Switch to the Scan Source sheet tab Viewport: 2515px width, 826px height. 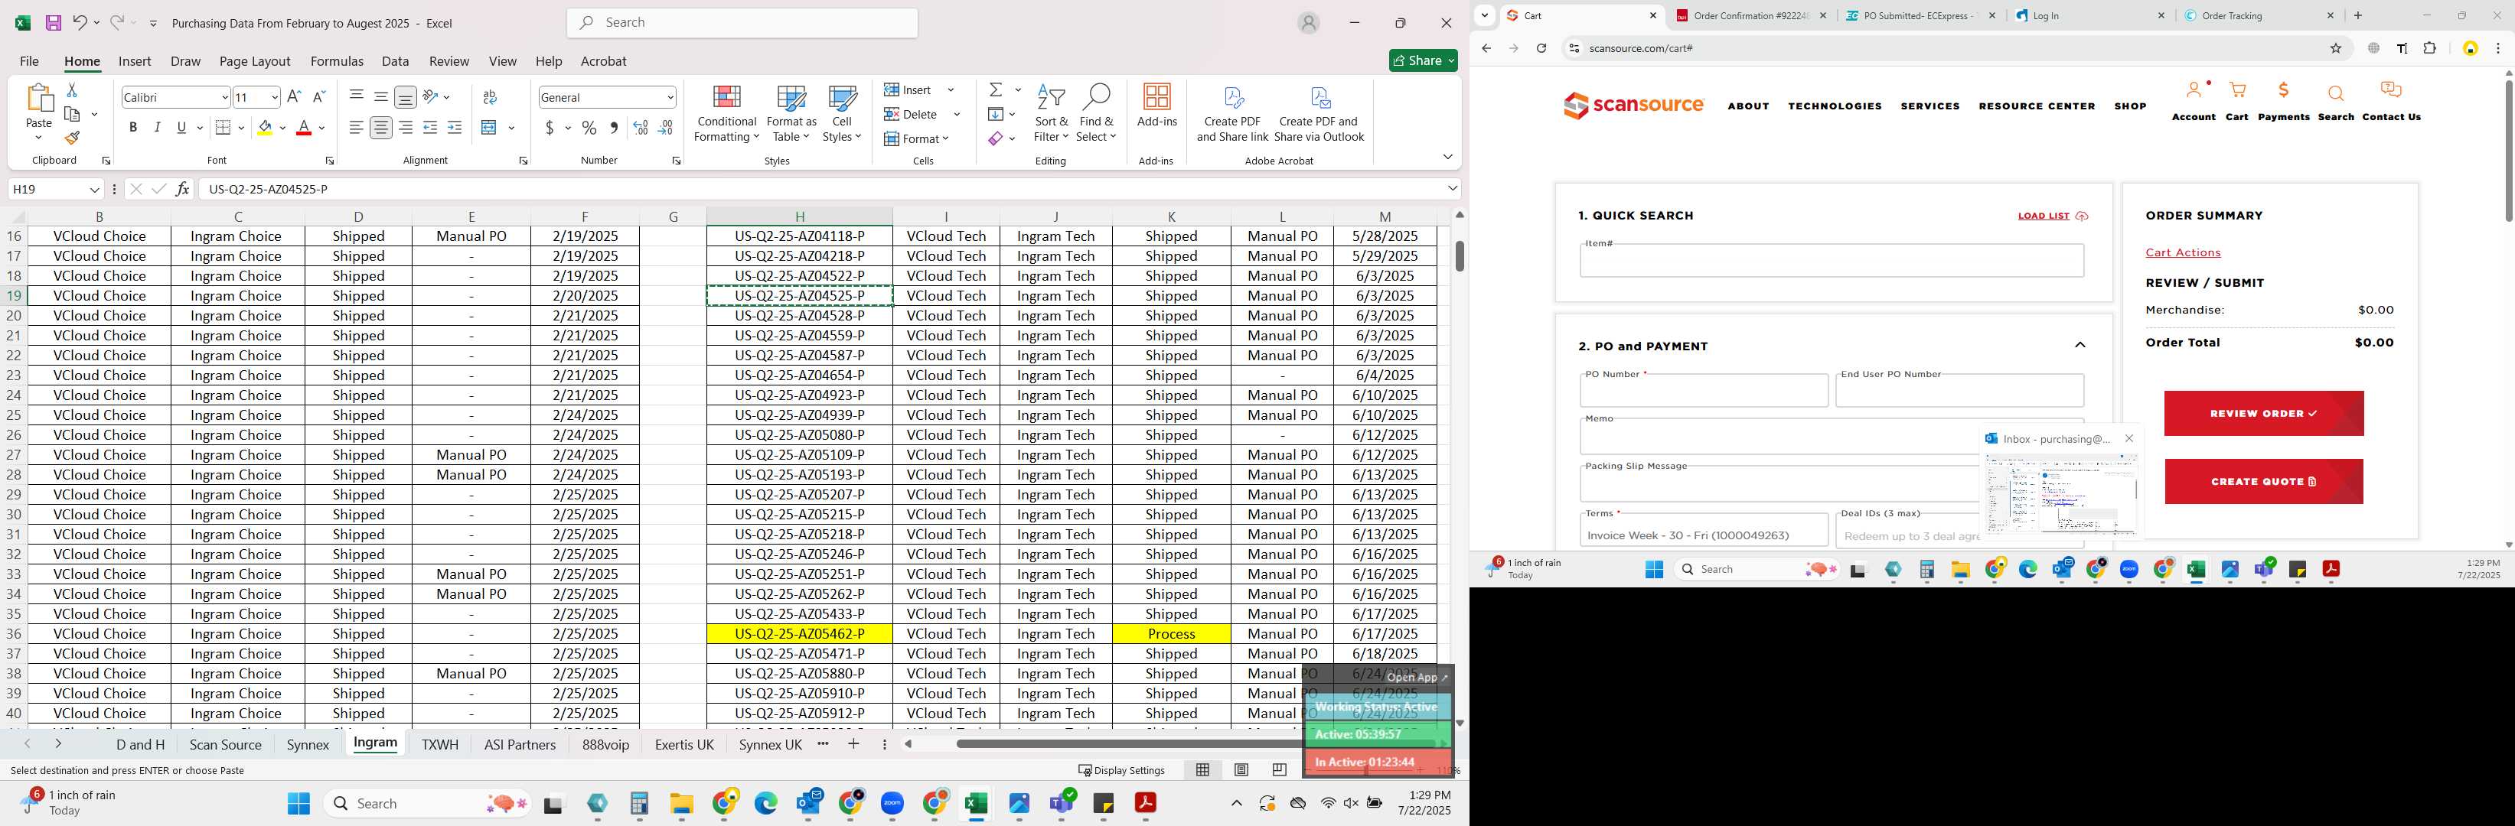tap(226, 744)
